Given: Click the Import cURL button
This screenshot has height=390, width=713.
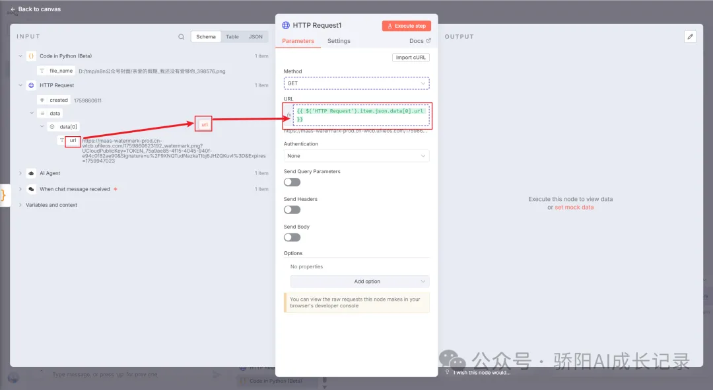Looking at the screenshot, I should click(x=411, y=58).
